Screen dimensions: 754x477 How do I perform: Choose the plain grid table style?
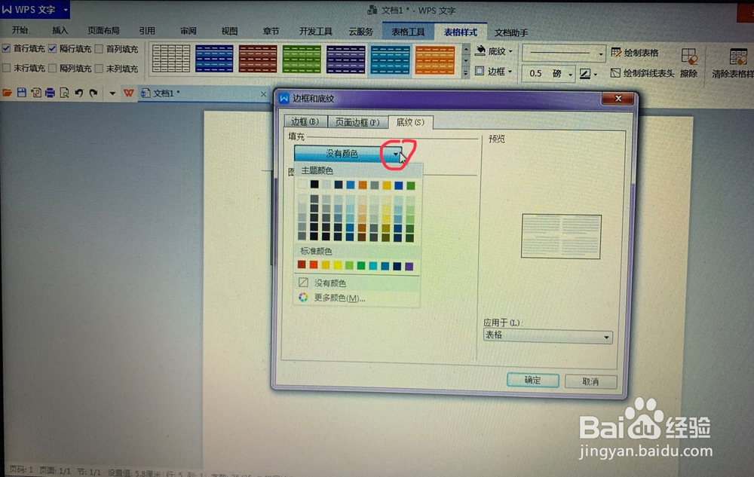click(170, 59)
